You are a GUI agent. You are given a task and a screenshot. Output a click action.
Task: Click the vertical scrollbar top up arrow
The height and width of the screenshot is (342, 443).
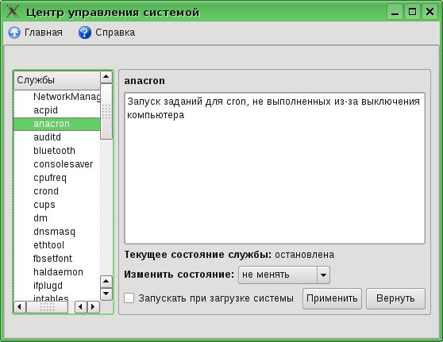tap(106, 77)
